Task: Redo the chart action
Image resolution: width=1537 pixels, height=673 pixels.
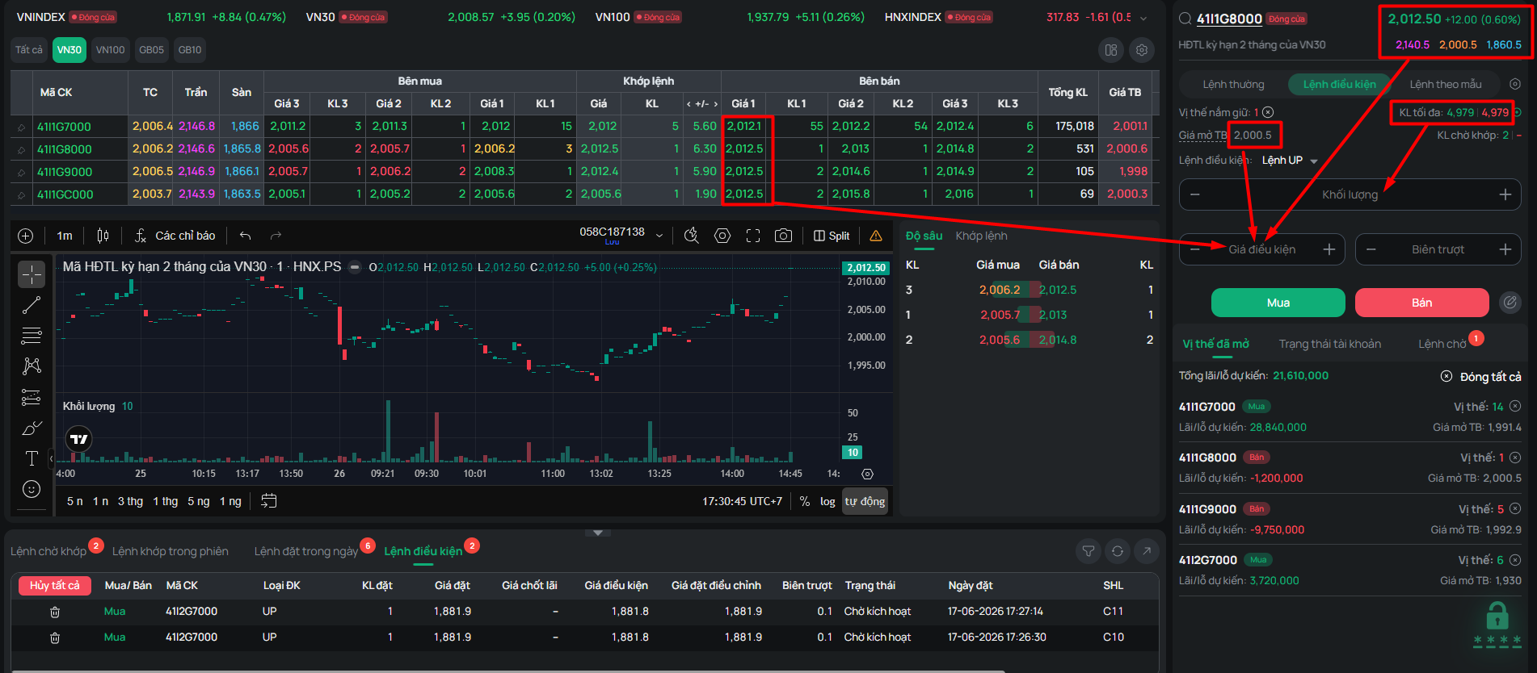Action: [276, 236]
